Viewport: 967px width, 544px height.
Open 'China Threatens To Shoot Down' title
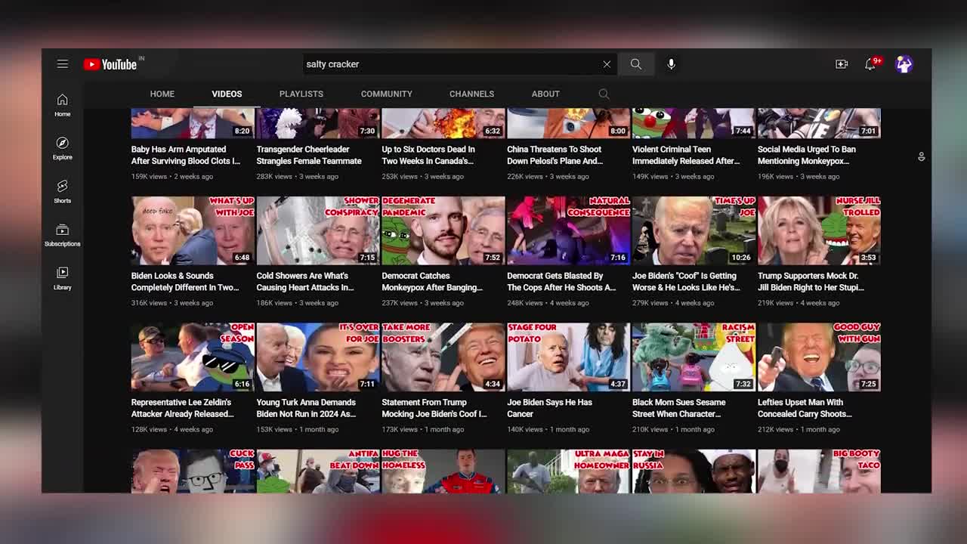tap(555, 155)
